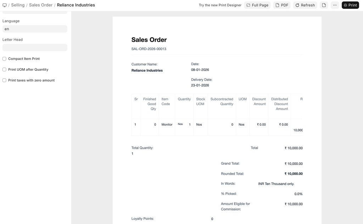
Task: Open the Full Page view
Action: (257, 5)
